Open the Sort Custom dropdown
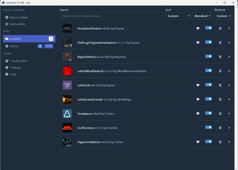Image resolution: width=238 pixels, height=170 pixels. coord(178,16)
